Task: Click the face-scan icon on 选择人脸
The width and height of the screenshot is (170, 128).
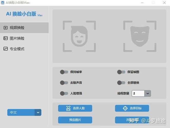Action: pyautogui.click(x=68, y=108)
